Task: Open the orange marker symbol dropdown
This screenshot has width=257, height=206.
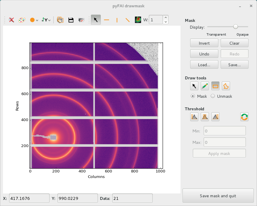Action: [34, 20]
